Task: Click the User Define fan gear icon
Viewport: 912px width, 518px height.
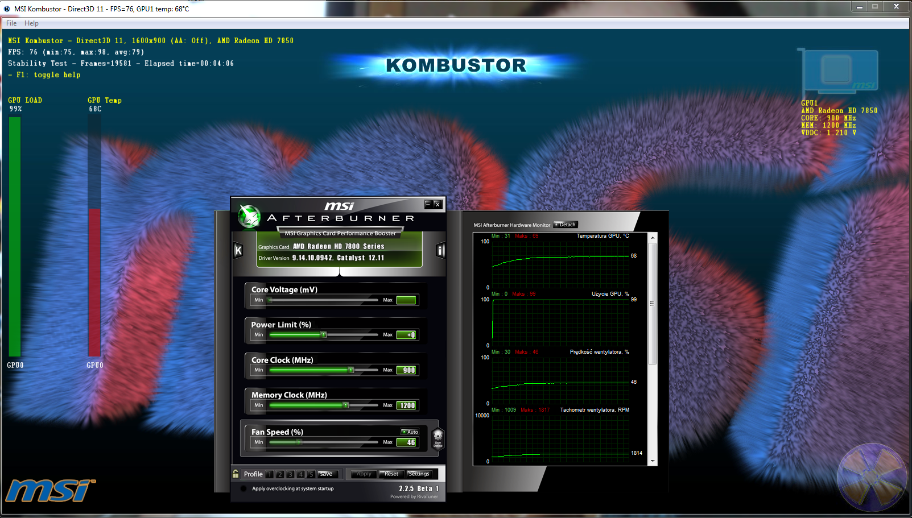Action: (x=438, y=438)
